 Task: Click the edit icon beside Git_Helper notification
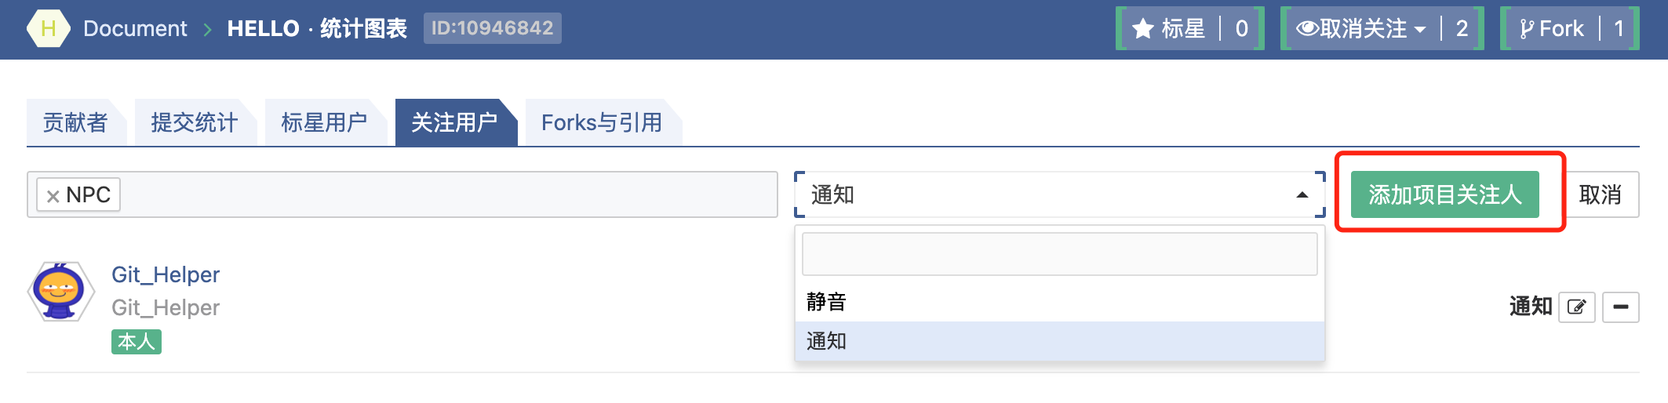click(1576, 307)
